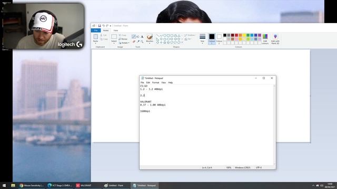337x189 pixels.
Task: Switch to the Home tab in Paint
Action: [106, 30]
